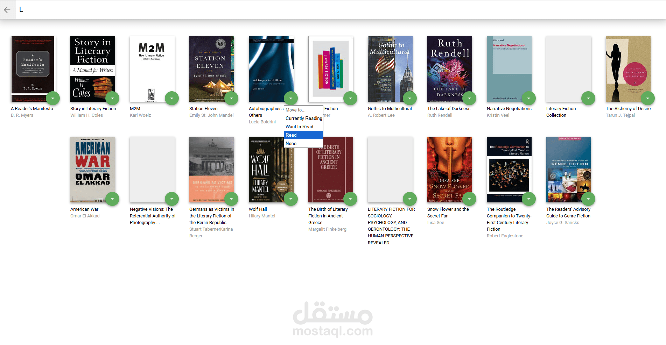666x345 pixels.
Task: Open shelf dropdown for Story in Literary Fiction
Action: point(112,98)
